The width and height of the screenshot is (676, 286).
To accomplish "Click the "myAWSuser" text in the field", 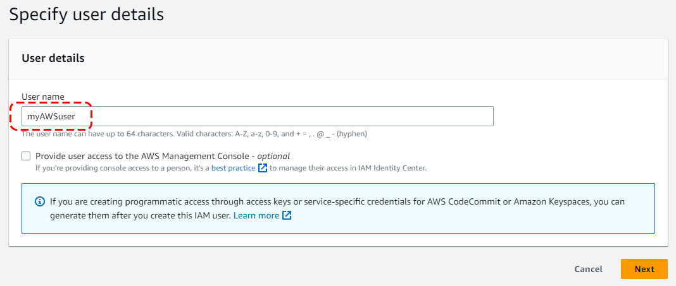I will pyautogui.click(x=51, y=116).
